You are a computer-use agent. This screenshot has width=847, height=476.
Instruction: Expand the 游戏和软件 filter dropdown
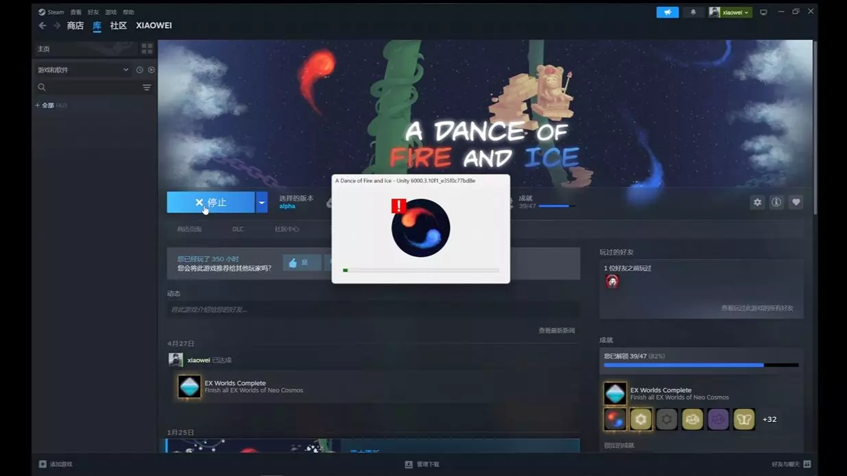point(83,70)
